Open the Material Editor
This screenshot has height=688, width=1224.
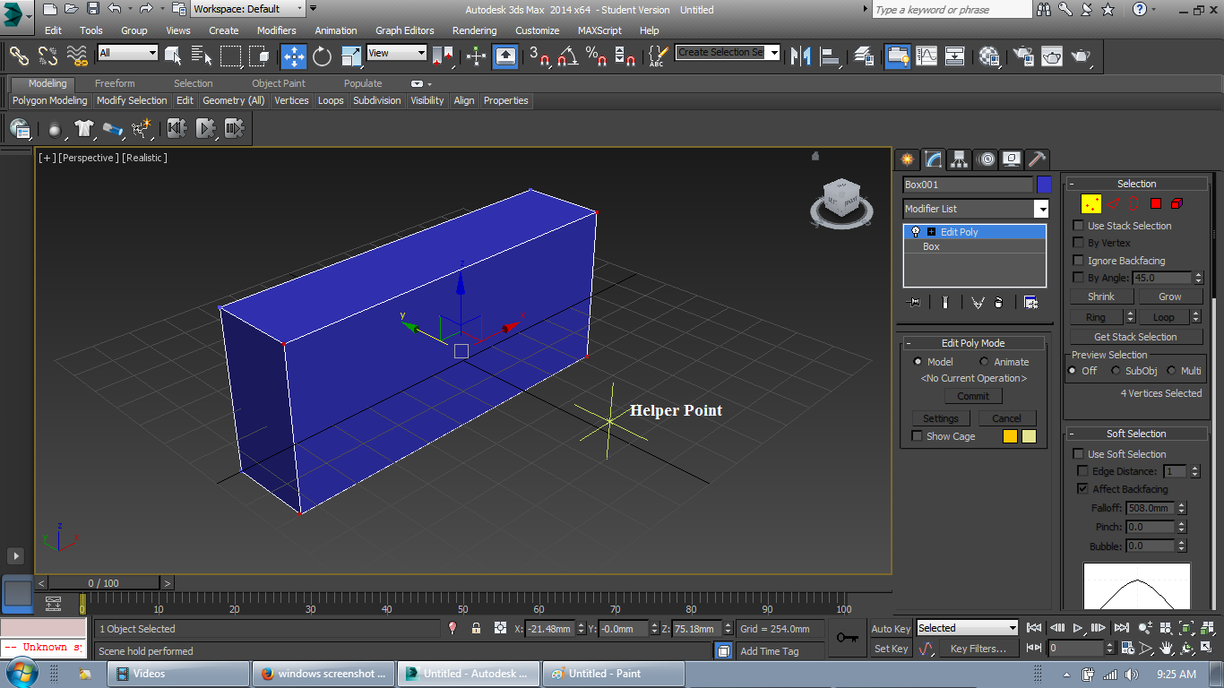tap(989, 56)
